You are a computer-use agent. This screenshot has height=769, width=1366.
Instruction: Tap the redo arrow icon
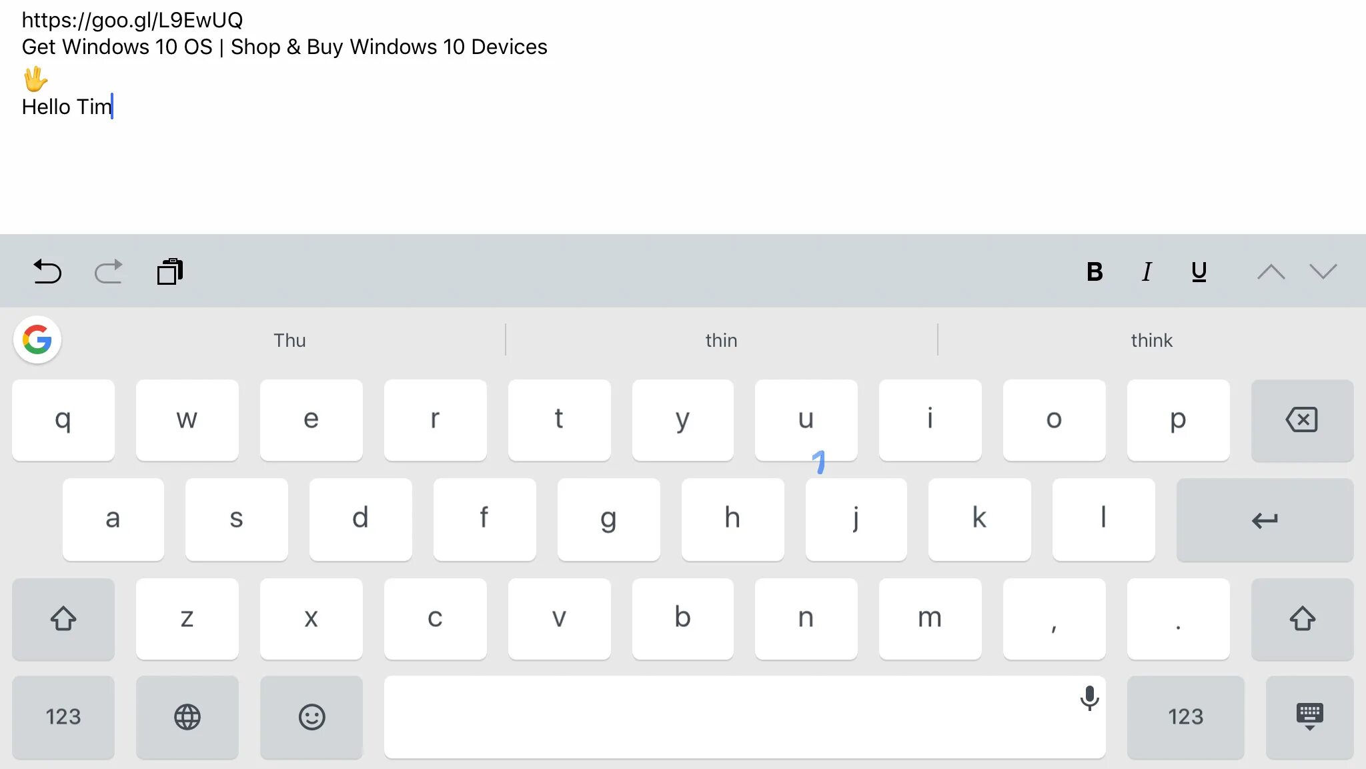pos(108,271)
